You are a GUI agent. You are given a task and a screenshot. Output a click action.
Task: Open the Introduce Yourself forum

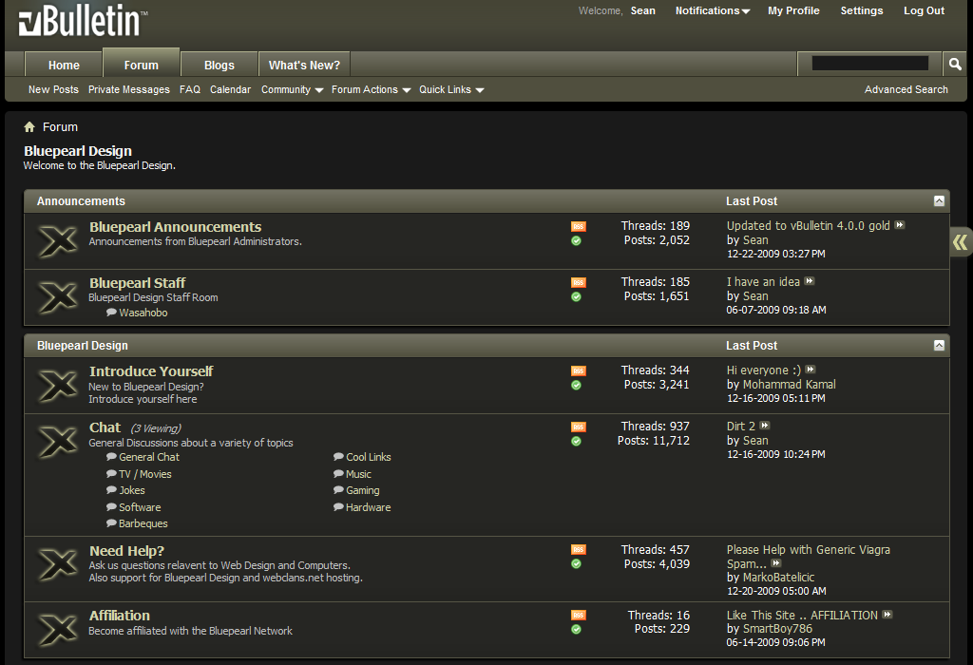tap(151, 371)
